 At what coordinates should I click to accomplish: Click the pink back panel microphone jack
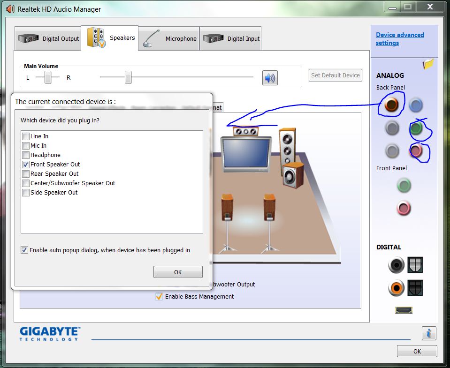416,151
